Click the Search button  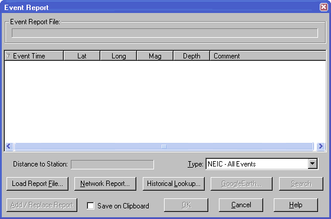301,184
